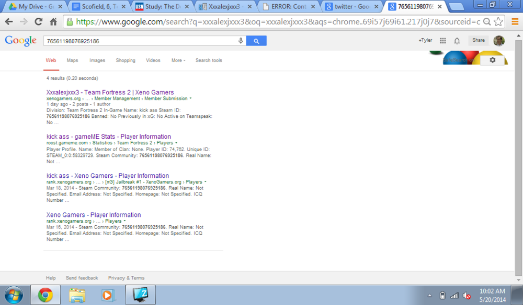This screenshot has width=523, height=305.
Task: Open the Chrome menu icon
Action: coord(515,22)
